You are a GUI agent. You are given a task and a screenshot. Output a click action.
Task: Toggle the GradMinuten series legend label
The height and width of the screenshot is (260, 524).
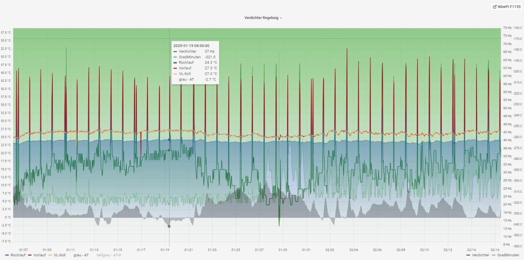pos(508,255)
